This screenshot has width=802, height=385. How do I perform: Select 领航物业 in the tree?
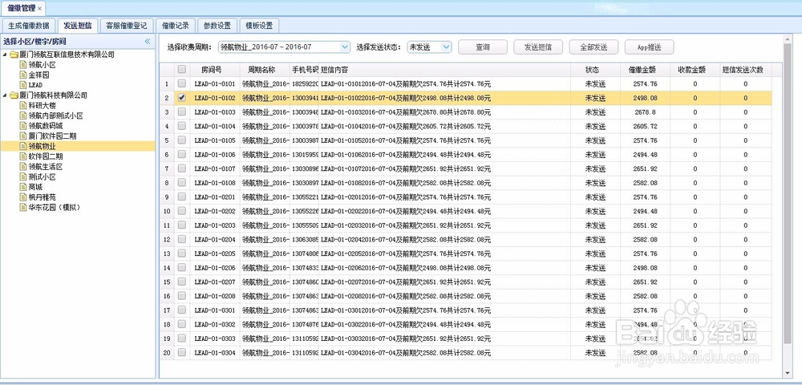(x=42, y=146)
